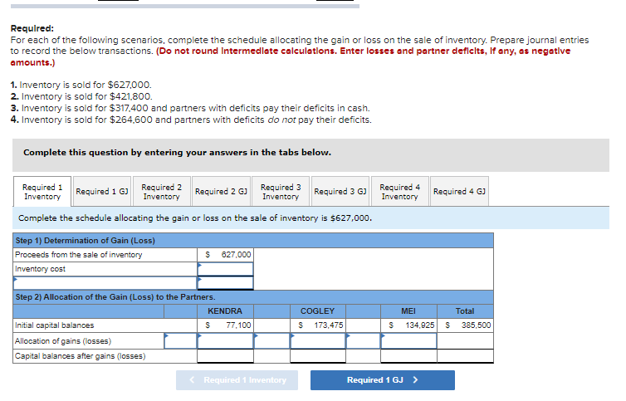Screen dimensions: 626x401
Task: Switch to the Required 3 GJ tab
Action: click(x=340, y=192)
